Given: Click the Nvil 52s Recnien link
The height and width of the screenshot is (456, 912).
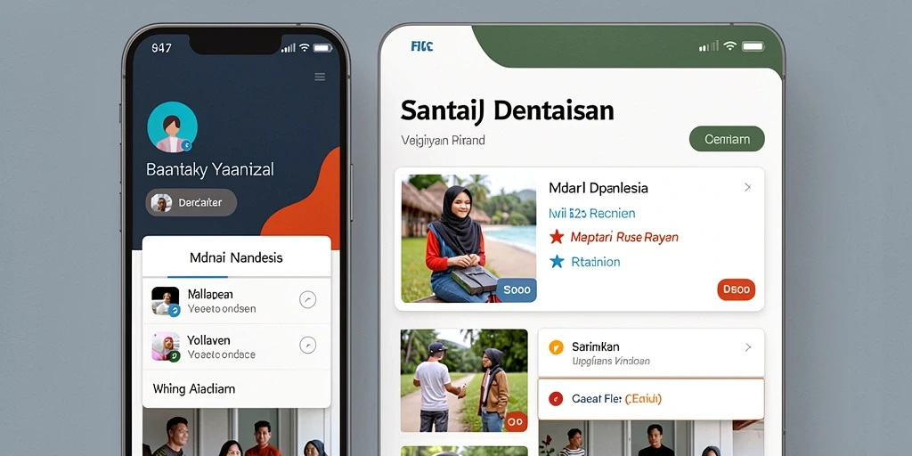Looking at the screenshot, I should 591,214.
